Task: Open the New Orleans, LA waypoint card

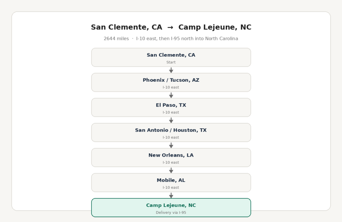Action: (x=171, y=158)
